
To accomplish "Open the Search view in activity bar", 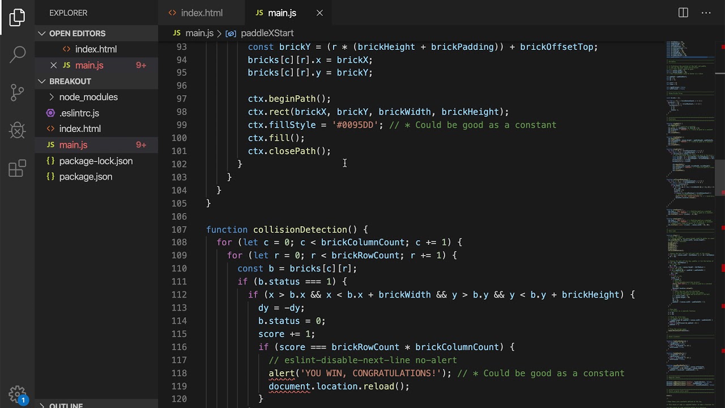I will pos(18,54).
